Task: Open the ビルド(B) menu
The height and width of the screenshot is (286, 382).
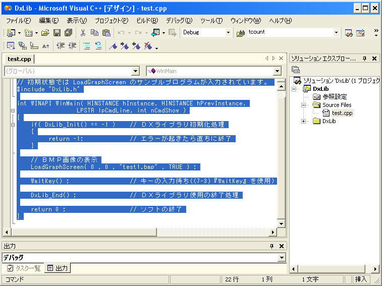Action: [x=147, y=21]
